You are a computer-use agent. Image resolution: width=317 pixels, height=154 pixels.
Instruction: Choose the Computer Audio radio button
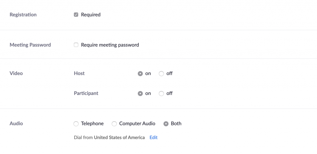114,123
